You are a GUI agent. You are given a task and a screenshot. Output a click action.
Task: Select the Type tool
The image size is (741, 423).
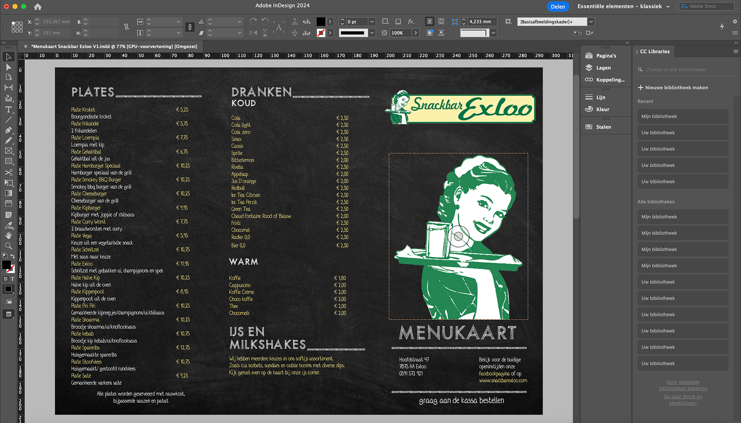click(x=8, y=110)
